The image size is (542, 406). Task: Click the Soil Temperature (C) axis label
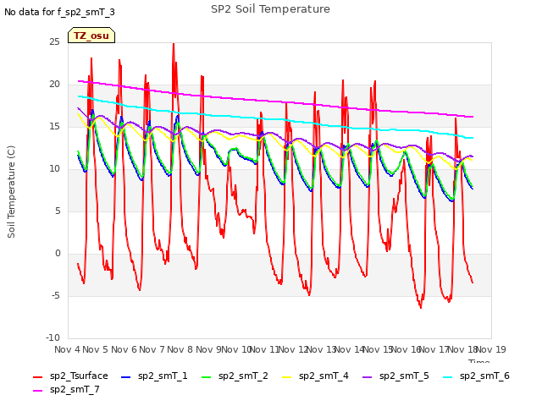11,192
